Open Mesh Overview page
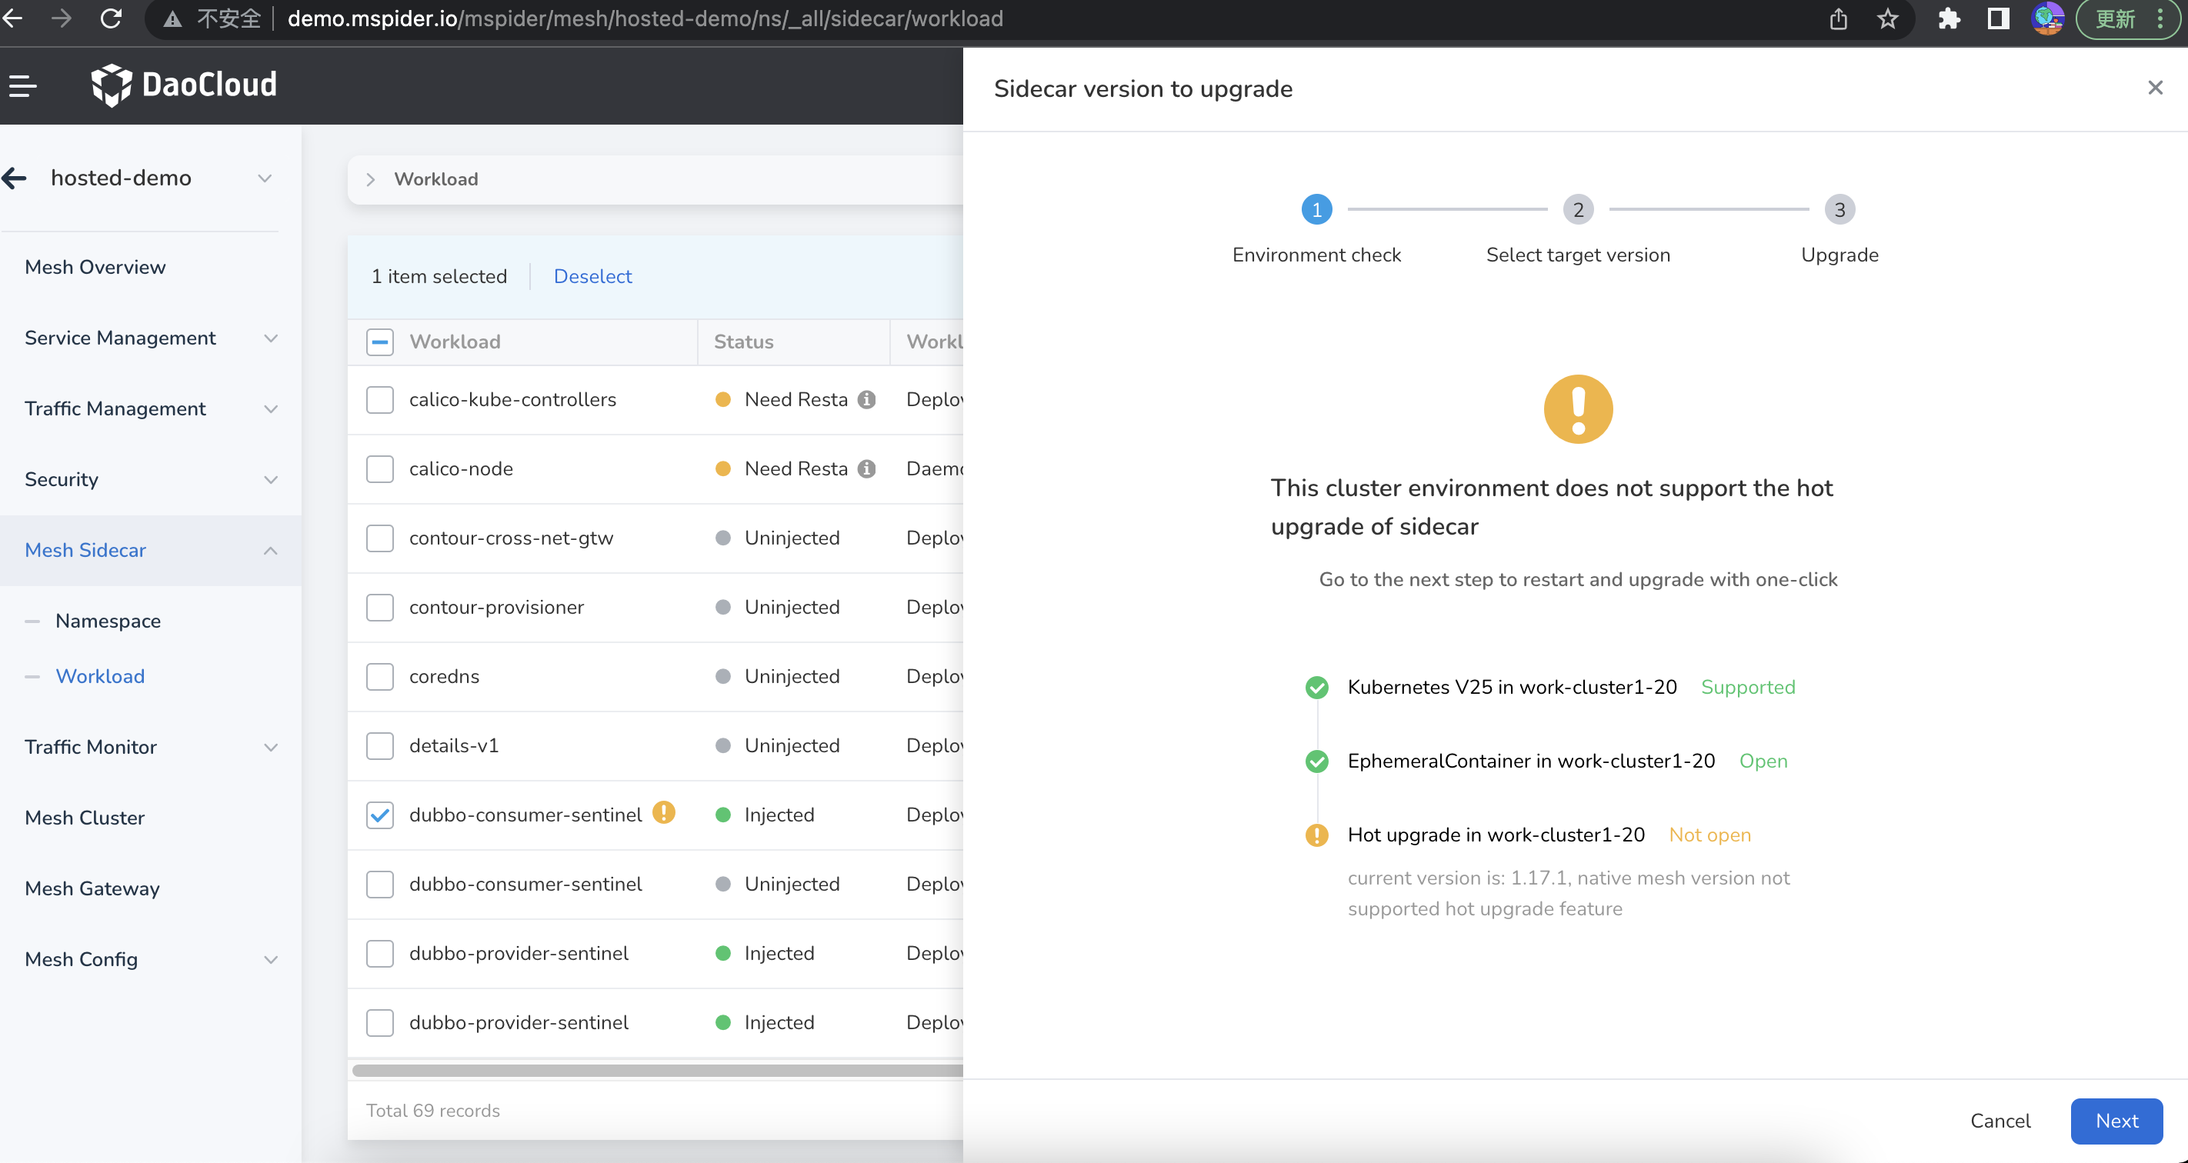 pos(95,268)
